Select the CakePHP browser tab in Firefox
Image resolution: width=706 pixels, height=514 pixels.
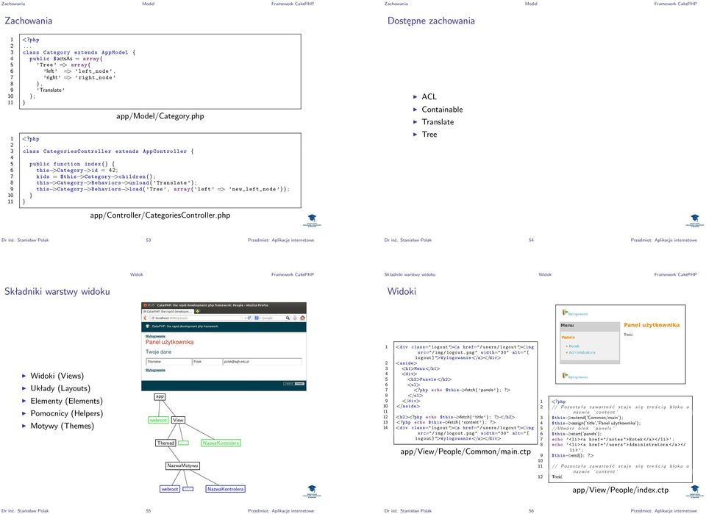pos(168,311)
